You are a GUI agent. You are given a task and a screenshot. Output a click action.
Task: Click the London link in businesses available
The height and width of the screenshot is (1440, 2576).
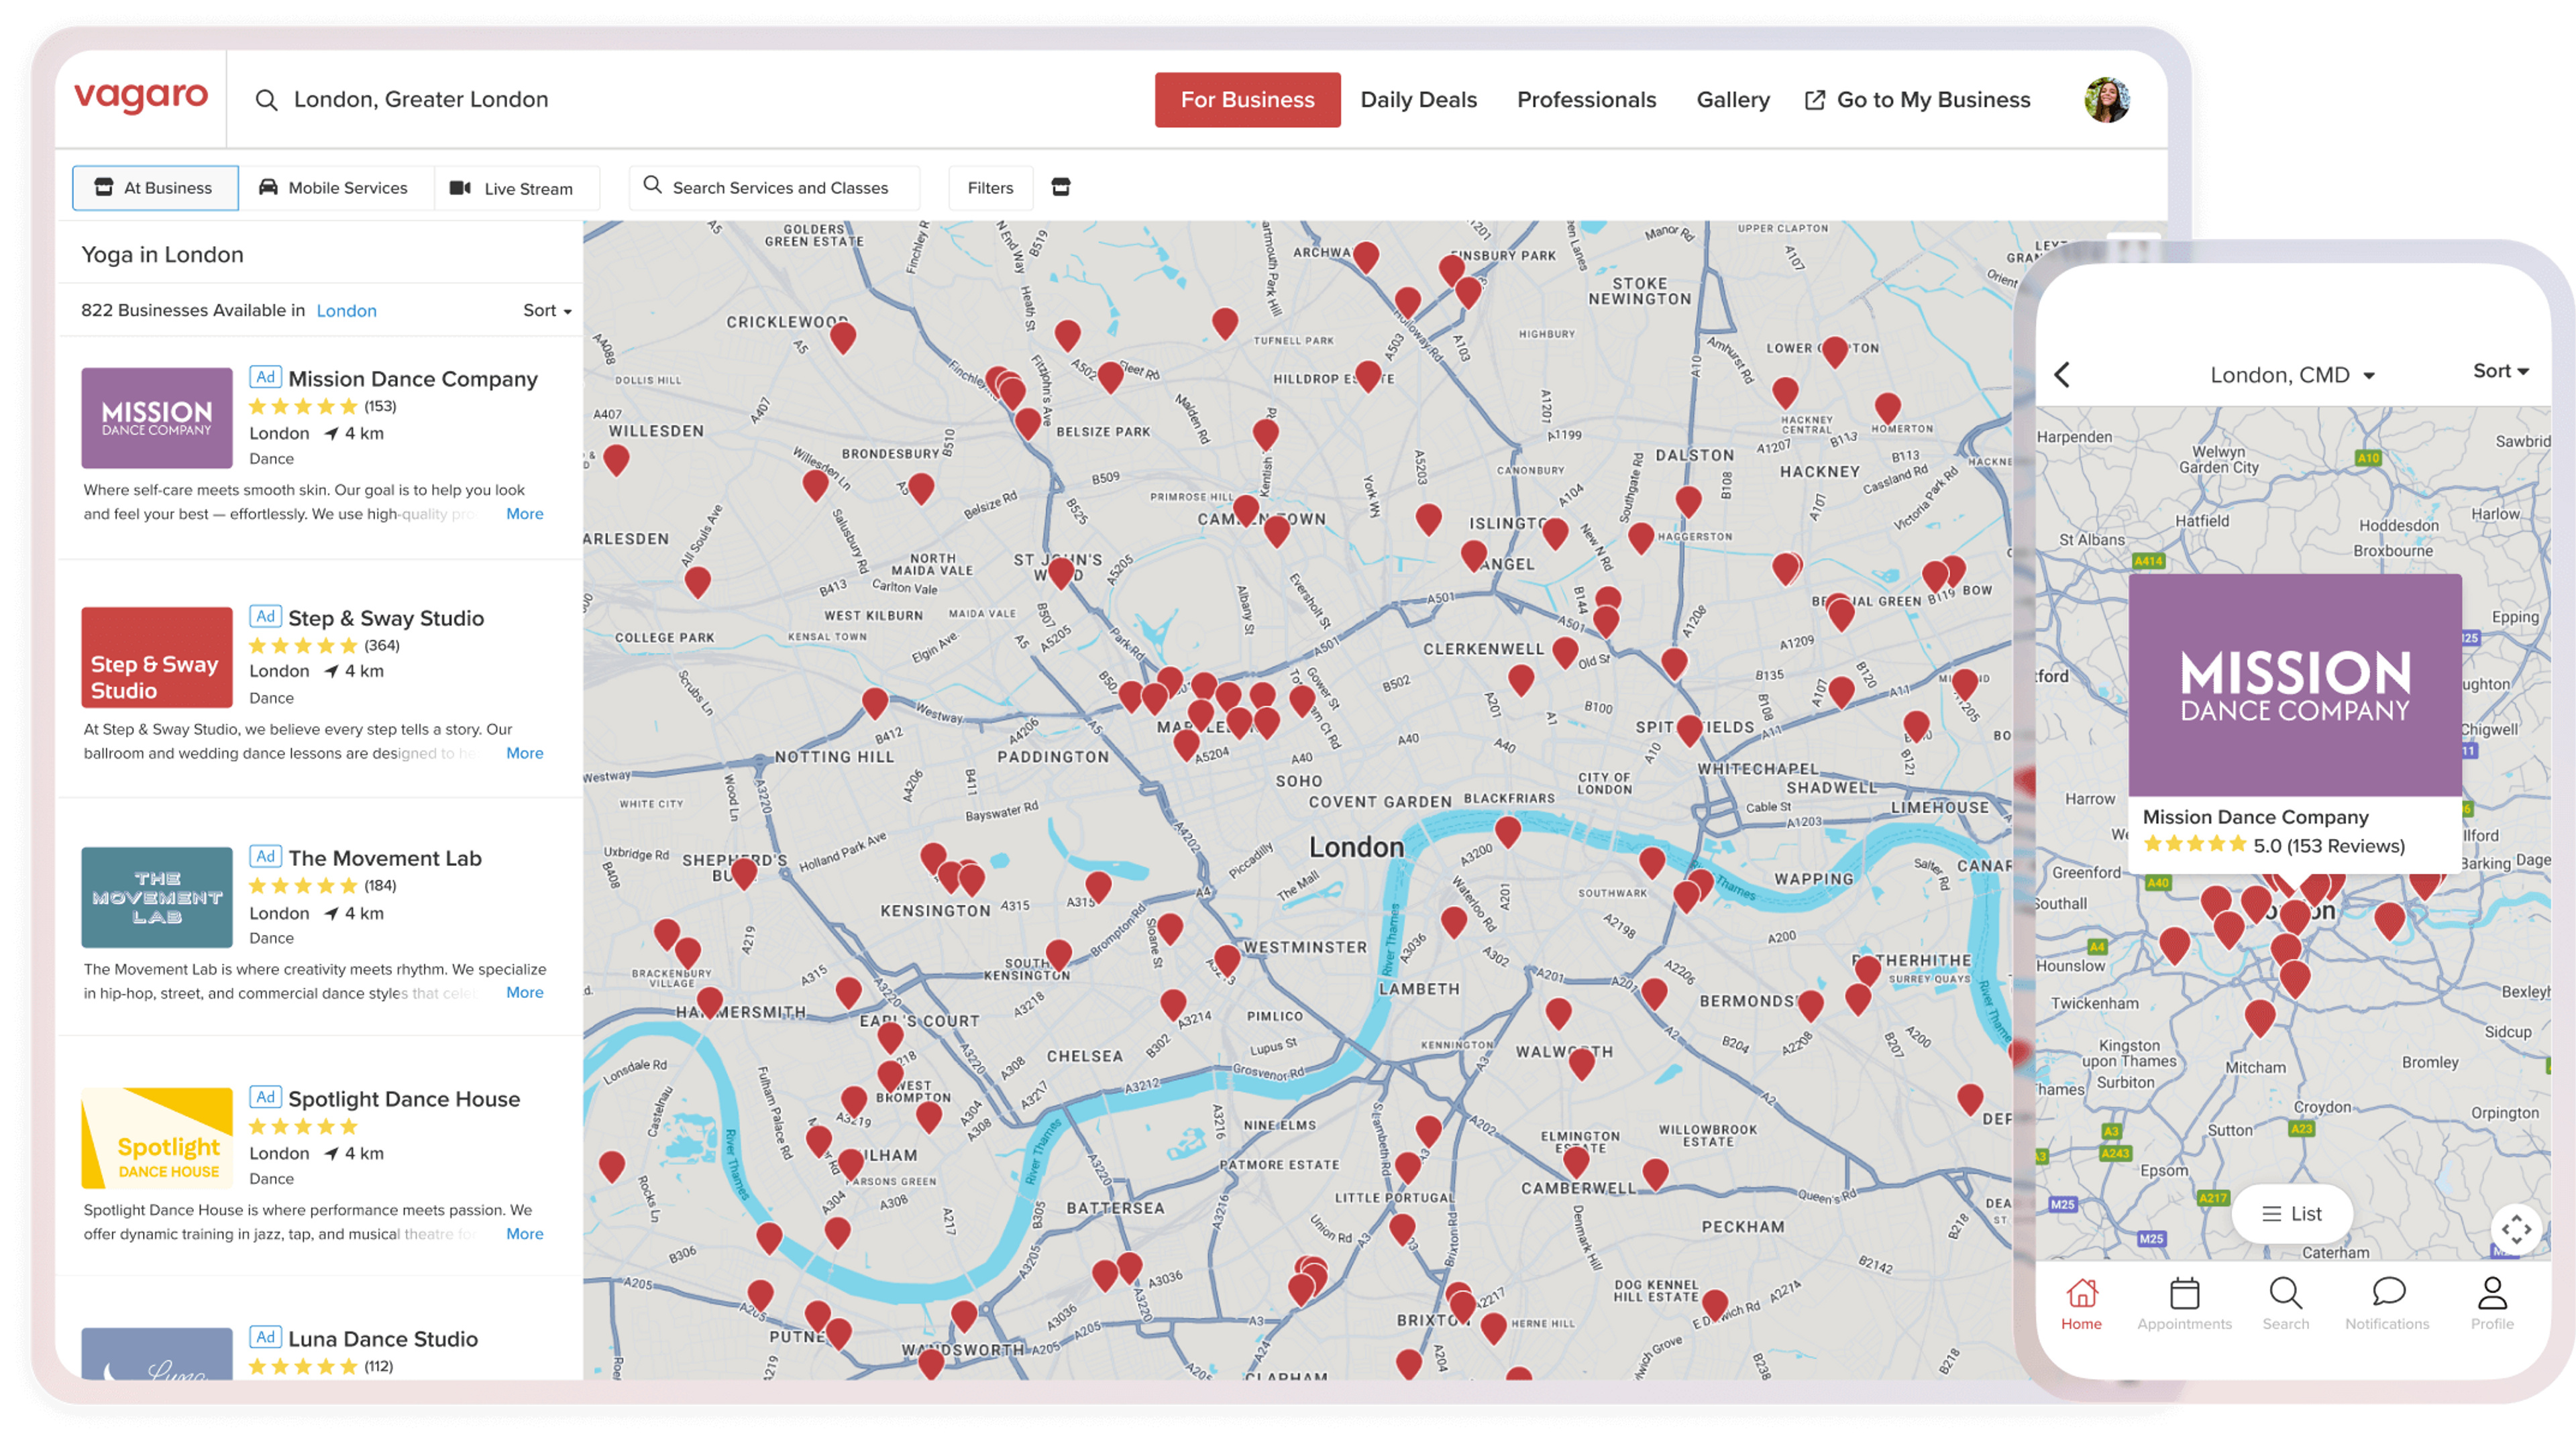click(x=346, y=311)
